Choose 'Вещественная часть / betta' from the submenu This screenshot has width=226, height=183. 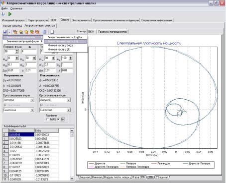coord(65,37)
